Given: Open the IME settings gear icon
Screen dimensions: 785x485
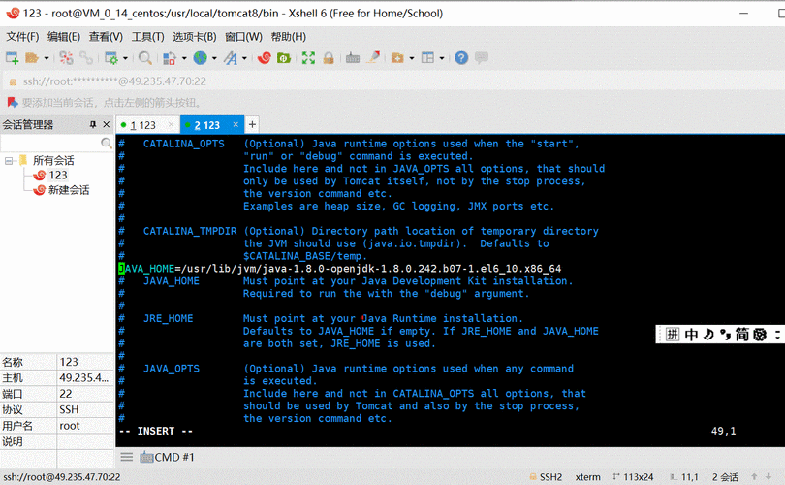Looking at the screenshot, I should tap(760, 335).
